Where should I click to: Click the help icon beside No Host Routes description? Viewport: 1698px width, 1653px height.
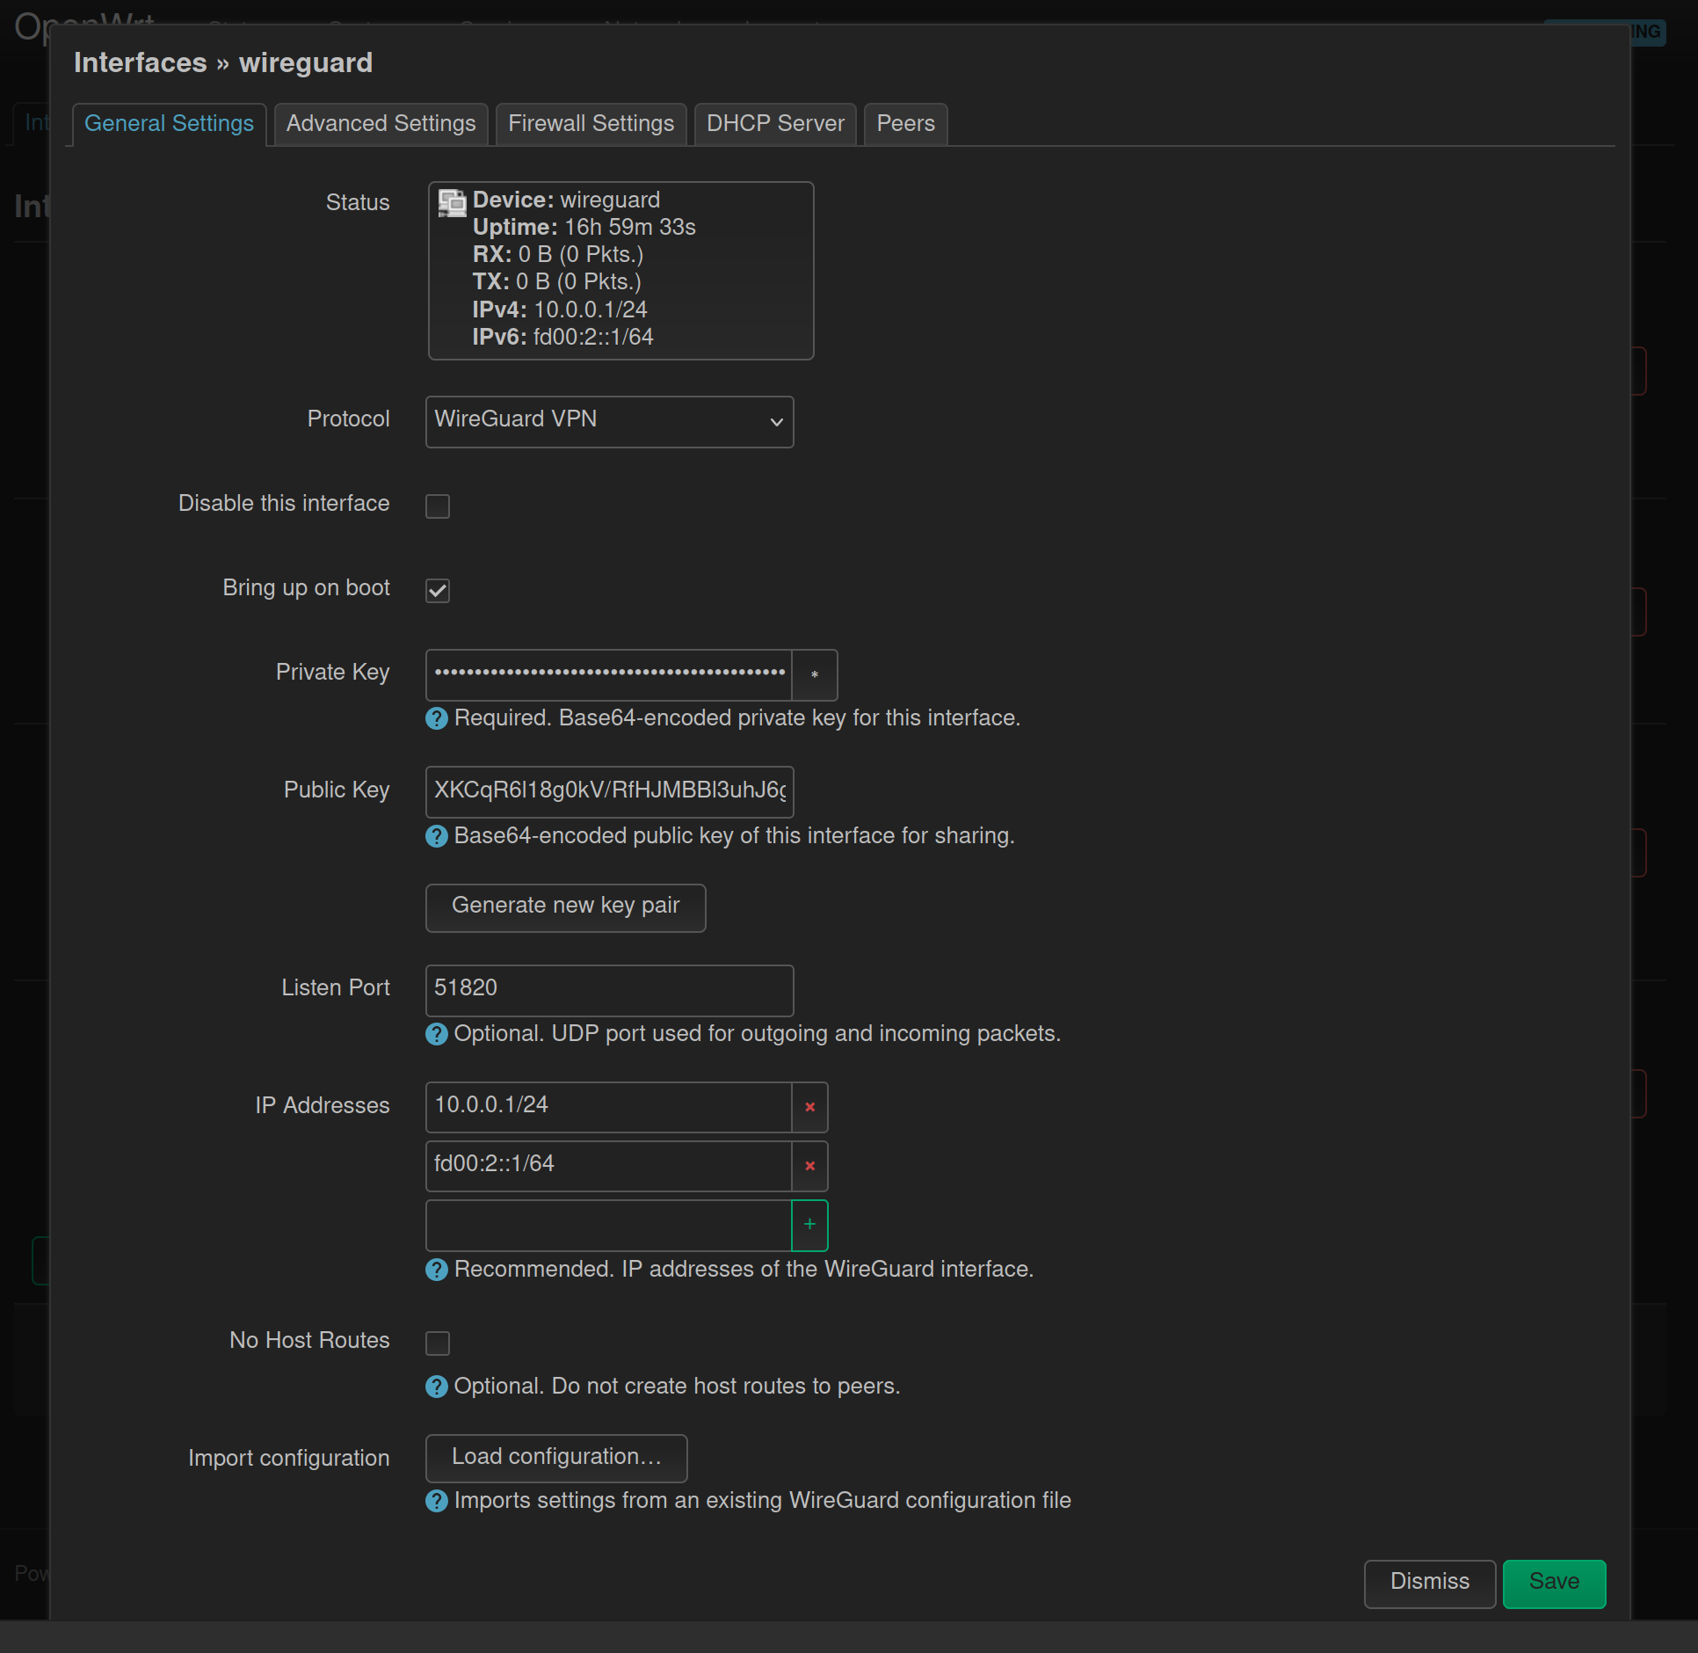point(437,1387)
